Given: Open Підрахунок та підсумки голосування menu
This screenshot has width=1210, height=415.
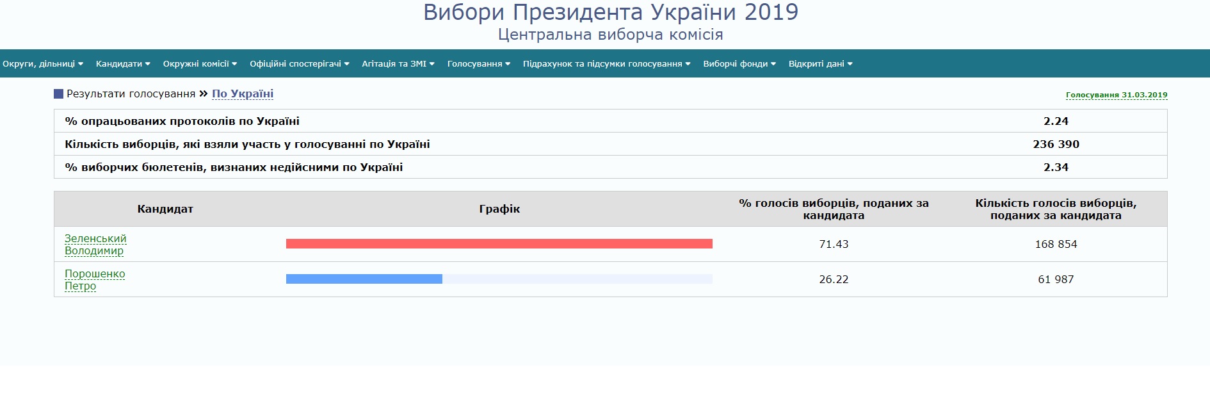Looking at the screenshot, I should pyautogui.click(x=606, y=64).
